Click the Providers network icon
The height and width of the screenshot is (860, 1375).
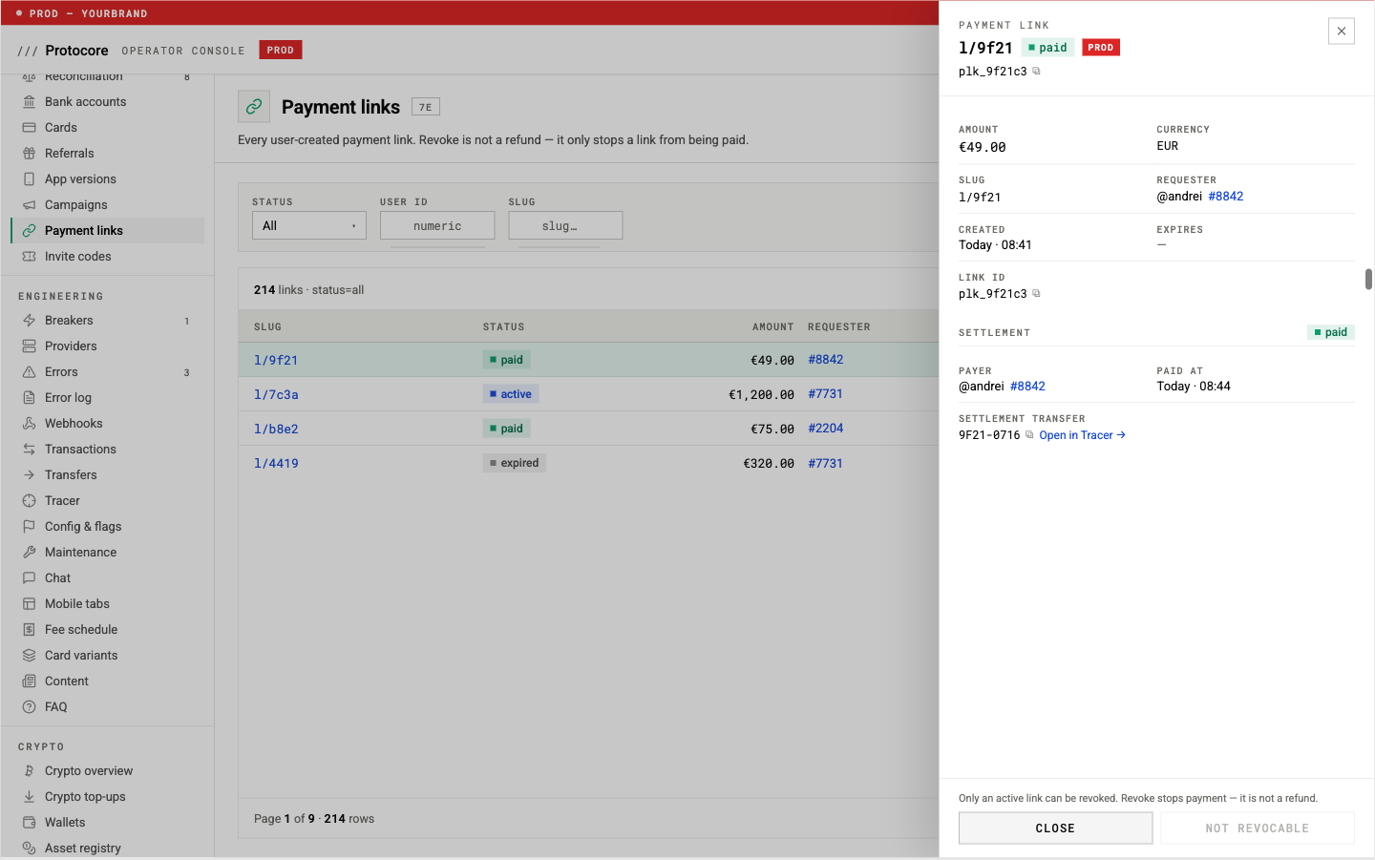(x=29, y=346)
